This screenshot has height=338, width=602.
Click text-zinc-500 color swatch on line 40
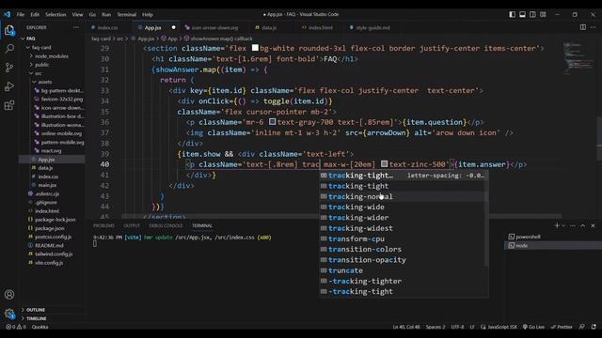[384, 164]
